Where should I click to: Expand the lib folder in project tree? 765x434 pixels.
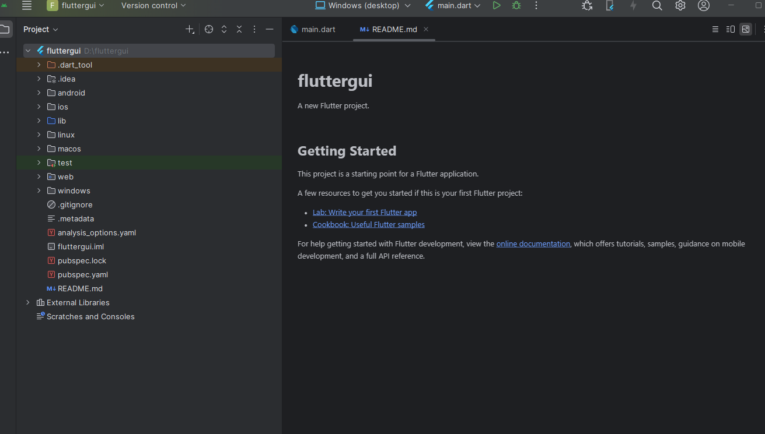click(39, 121)
